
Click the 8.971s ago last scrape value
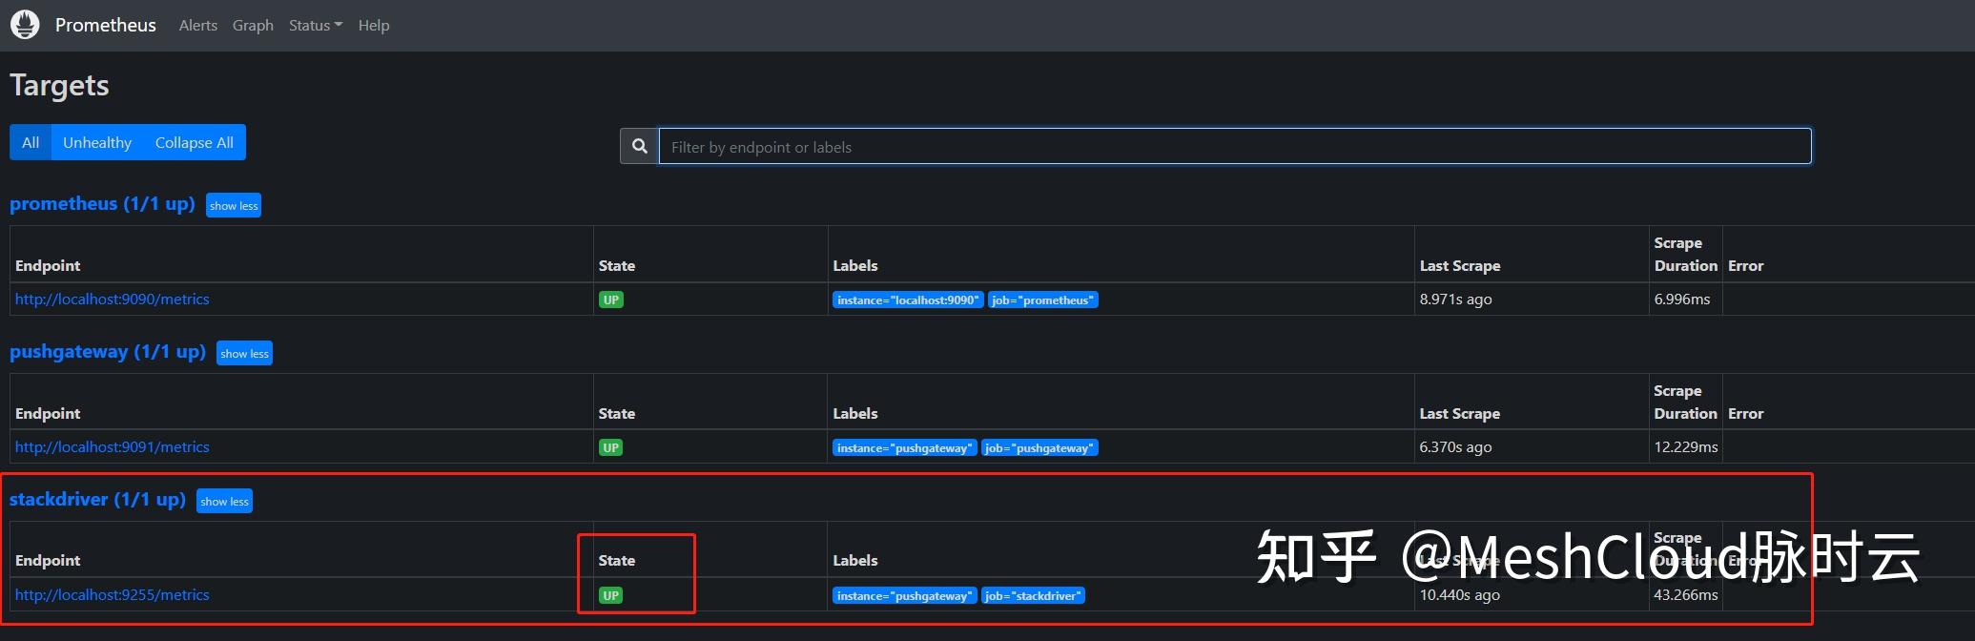pyautogui.click(x=1455, y=299)
